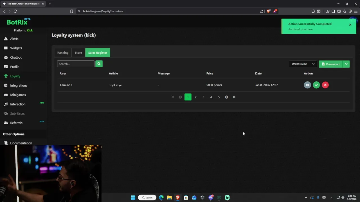Switch to the Ranking tab
360x202 pixels.
point(63,53)
